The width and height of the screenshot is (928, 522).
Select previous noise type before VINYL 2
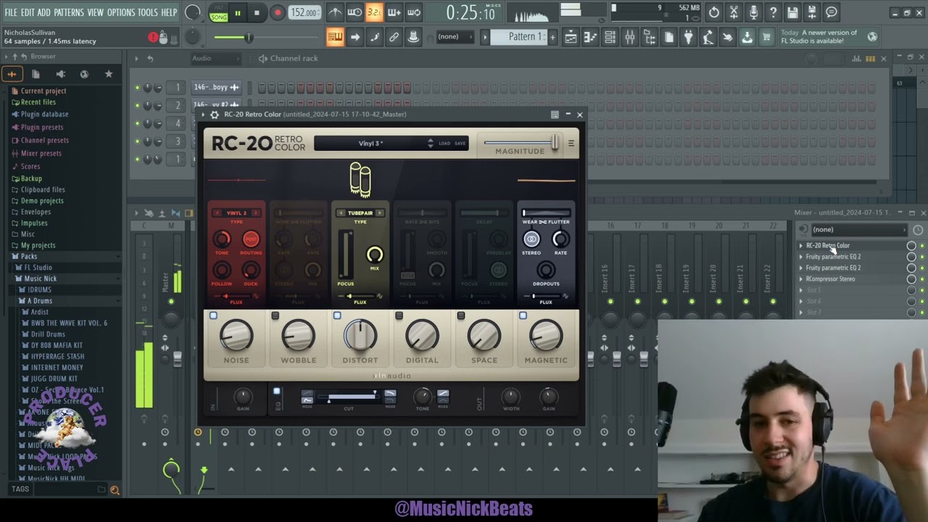tap(217, 213)
